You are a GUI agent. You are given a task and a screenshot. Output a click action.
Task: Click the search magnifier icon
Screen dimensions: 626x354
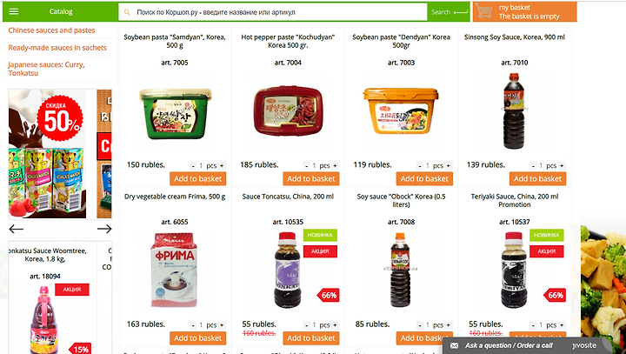[127, 12]
